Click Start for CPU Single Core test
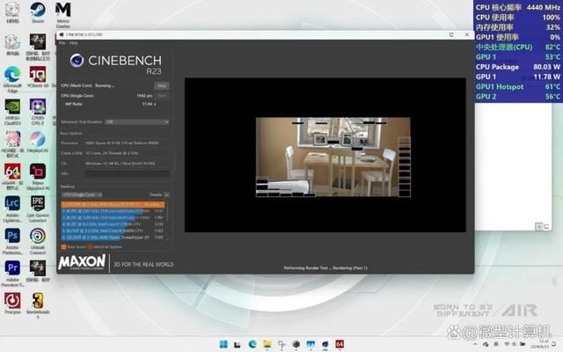This screenshot has width=563, height=352. point(162,94)
